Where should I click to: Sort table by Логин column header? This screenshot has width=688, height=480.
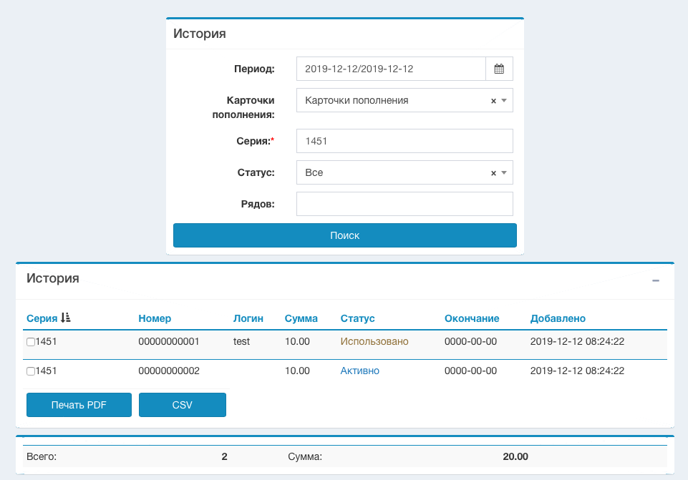tap(248, 318)
